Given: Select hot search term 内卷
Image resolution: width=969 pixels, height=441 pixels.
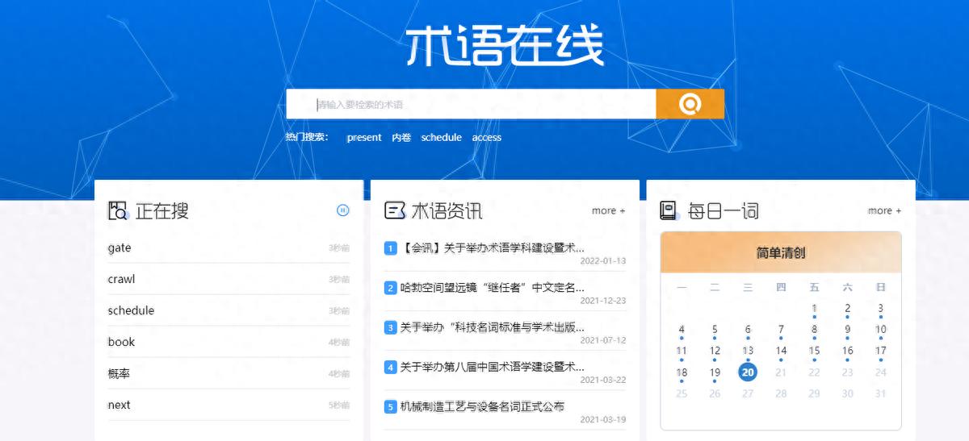Looking at the screenshot, I should 401,138.
